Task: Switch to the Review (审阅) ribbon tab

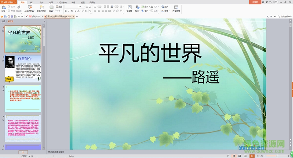Action: pyautogui.click(x=73, y=3)
